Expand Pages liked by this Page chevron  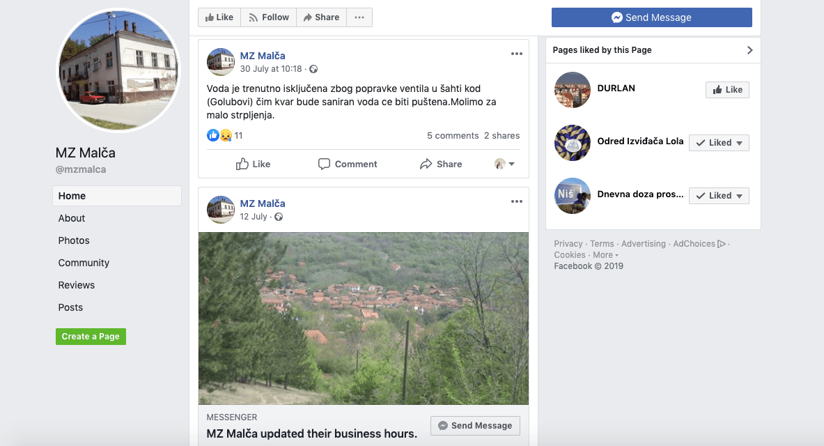tap(749, 49)
